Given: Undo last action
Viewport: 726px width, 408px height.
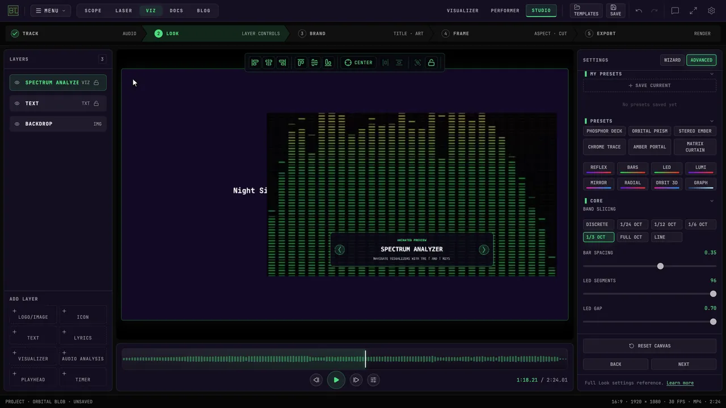Looking at the screenshot, I should [x=639, y=10].
